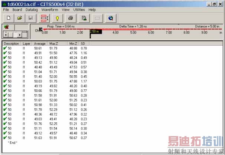This screenshot has width=225, height=155.
Task: Click Min Z value 51.25
Action: click(x=73, y=100)
